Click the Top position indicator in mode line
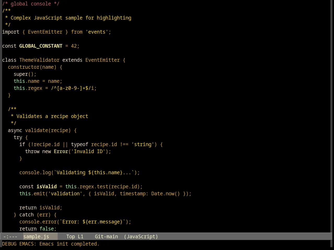The height and width of the screenshot is (250, 334). 70,236
